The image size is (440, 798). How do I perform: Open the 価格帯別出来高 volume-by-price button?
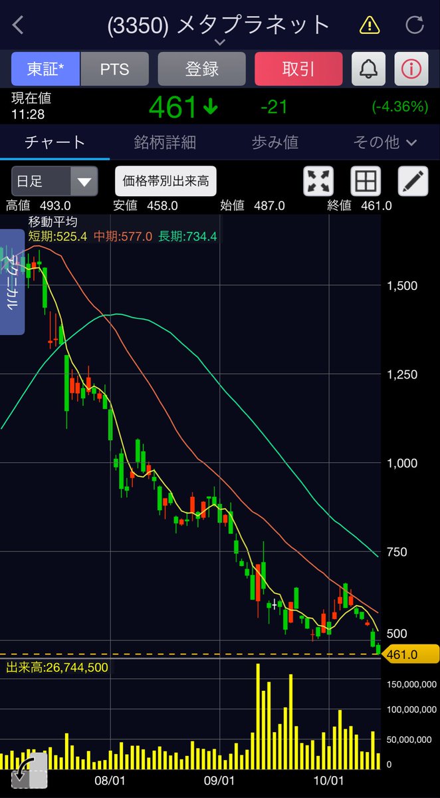coord(165,181)
